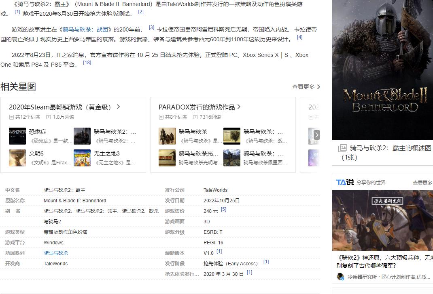Image resolution: width=433 pixels, height=294 pixels.
Task: Click 查看更多 in TA说 panel
Action: coord(423,183)
